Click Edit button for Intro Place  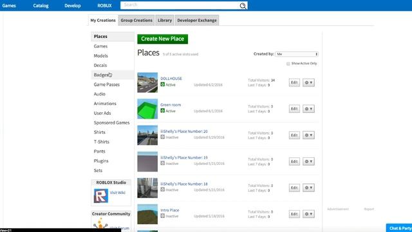(294, 214)
